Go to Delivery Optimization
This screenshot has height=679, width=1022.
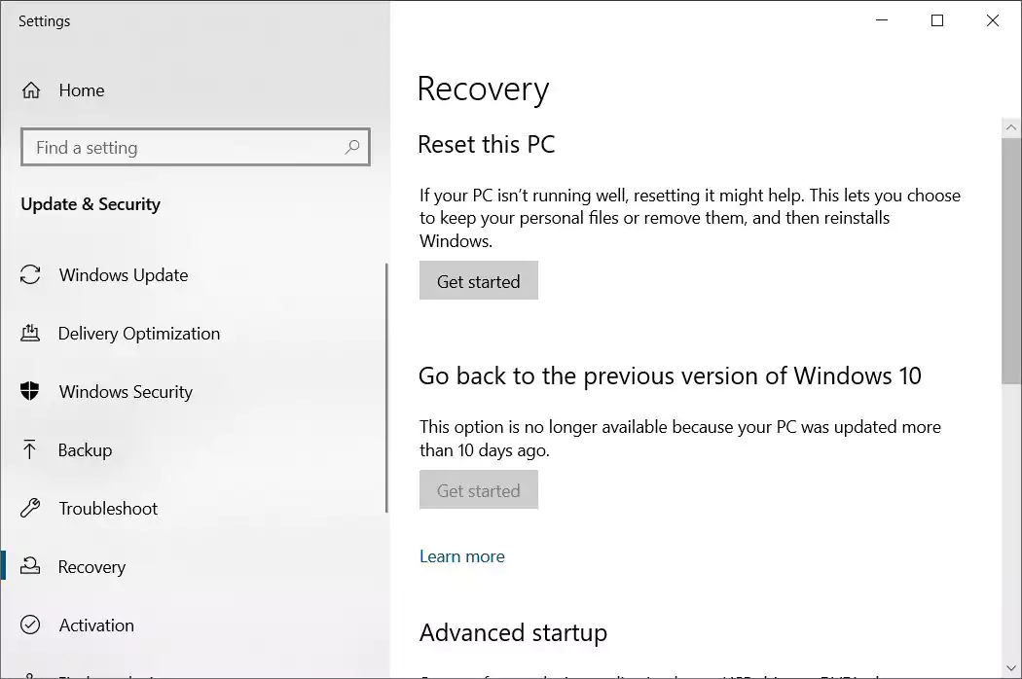(x=139, y=334)
